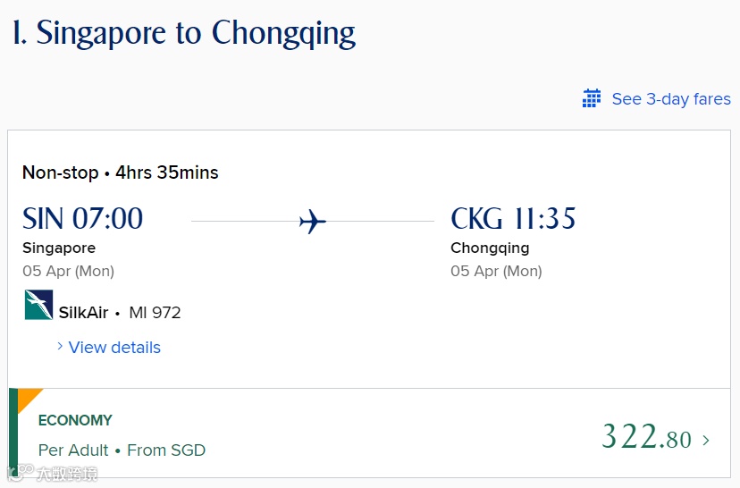Click the SilkAir bird logo
Viewport: 740px width, 488px height.
tap(38, 305)
